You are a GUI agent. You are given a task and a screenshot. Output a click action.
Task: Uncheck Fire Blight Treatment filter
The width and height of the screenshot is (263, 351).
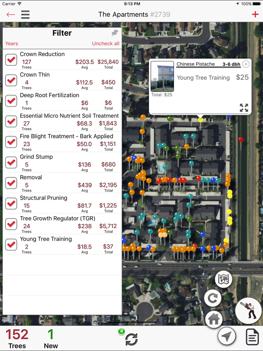[11, 142]
